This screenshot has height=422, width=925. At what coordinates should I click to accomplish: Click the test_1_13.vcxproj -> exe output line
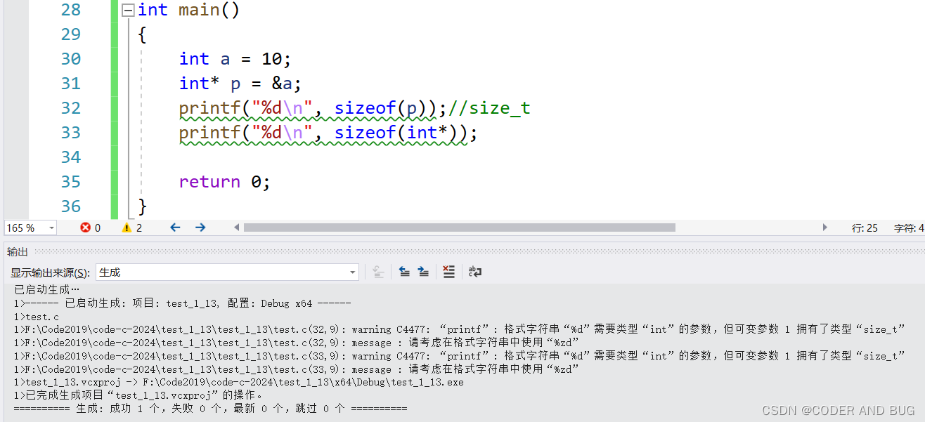click(x=238, y=383)
